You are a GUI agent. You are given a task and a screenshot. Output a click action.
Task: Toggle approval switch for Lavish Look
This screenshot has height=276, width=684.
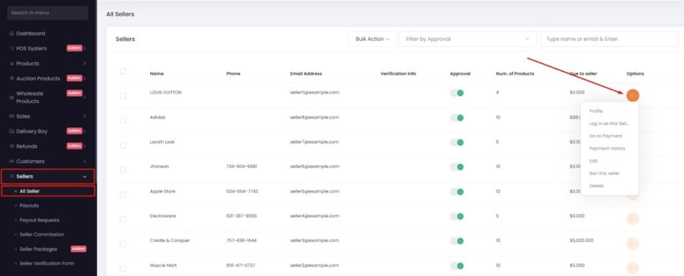tap(457, 142)
